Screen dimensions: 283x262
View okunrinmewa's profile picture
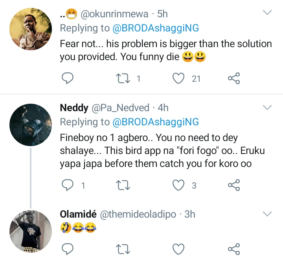coord(31,29)
